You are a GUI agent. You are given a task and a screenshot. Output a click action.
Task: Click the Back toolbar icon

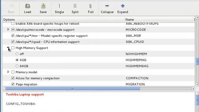click(11, 6)
